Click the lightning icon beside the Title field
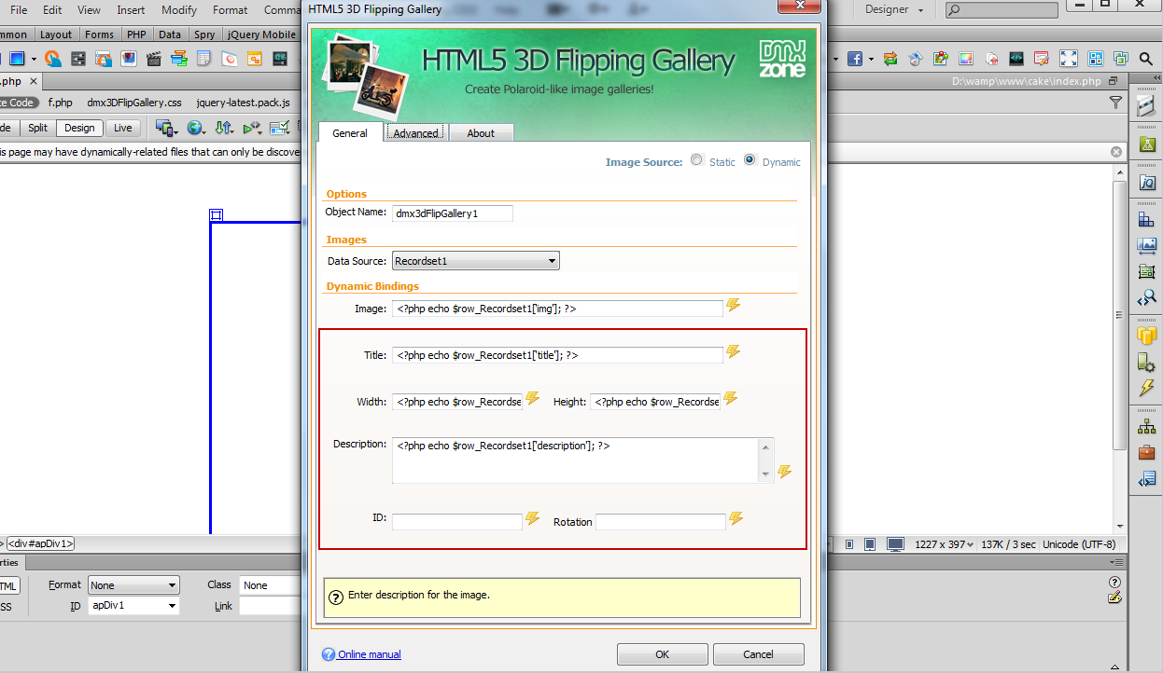The width and height of the screenshot is (1163, 673). [733, 352]
